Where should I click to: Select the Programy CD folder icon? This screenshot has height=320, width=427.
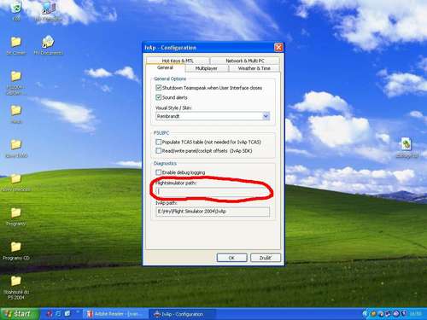[16, 251]
